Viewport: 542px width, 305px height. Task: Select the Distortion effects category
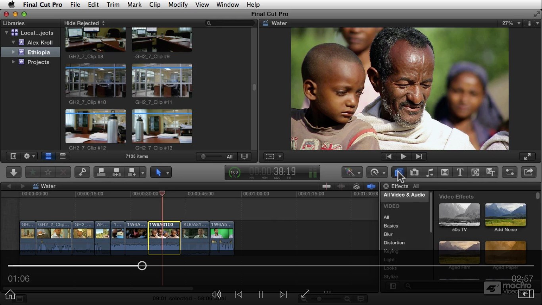pyautogui.click(x=394, y=243)
